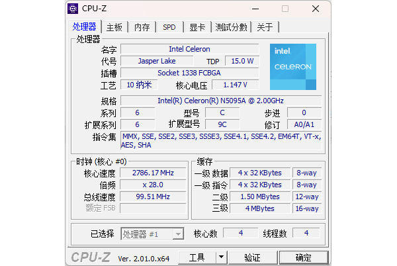The height and width of the screenshot is (266, 397).
Task: Switch to the 主板 tab
Action: pos(114,27)
